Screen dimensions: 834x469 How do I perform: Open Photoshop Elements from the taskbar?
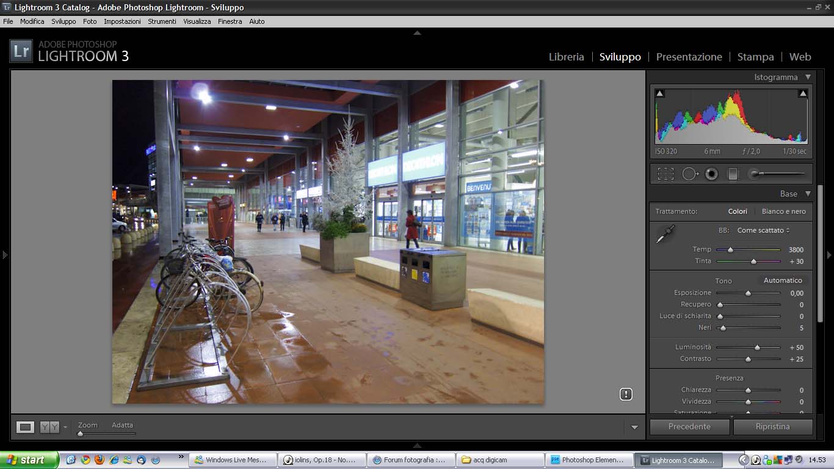[x=587, y=460]
